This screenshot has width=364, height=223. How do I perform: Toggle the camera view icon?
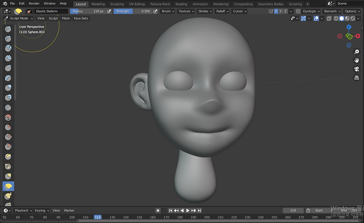pos(357,69)
